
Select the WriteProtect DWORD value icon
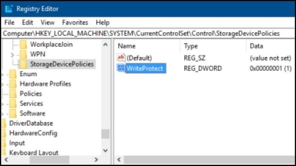click(x=121, y=68)
